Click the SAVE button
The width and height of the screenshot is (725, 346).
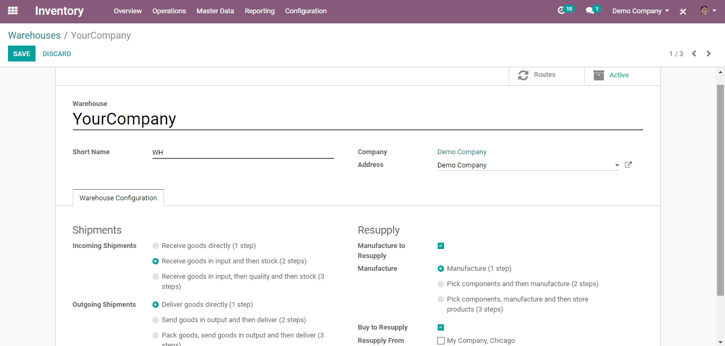point(22,54)
